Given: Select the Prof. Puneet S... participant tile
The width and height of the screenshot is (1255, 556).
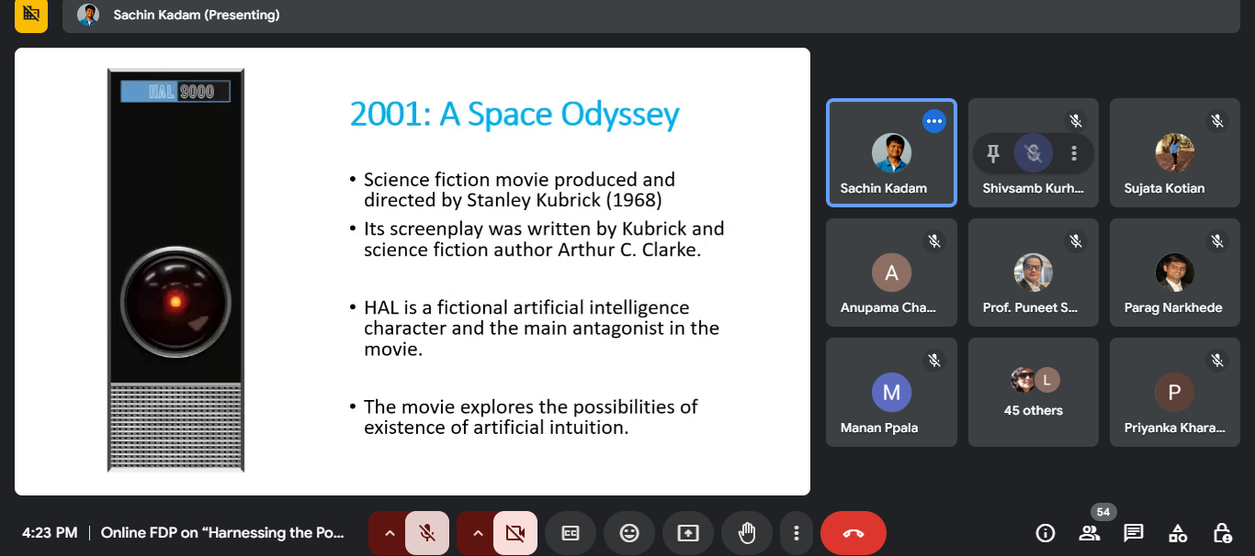Looking at the screenshot, I should (x=1034, y=272).
